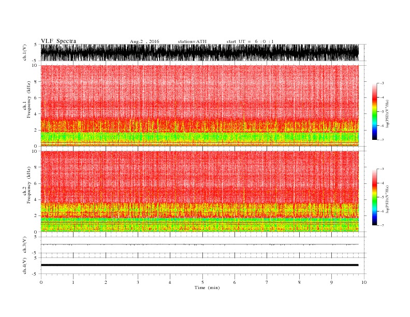Click the "ch.4(V)" axis label
Screen dimensions: 410x317
(x=24, y=266)
